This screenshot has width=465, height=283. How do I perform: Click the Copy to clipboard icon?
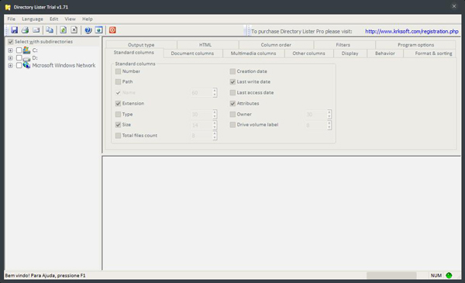tap(50, 30)
